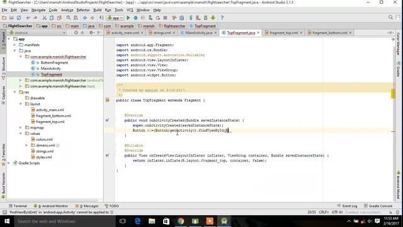Run the app with green play icon
The height and width of the screenshot is (227, 403).
pyautogui.click(x=128, y=18)
